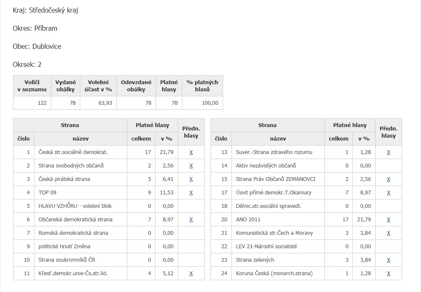The width and height of the screenshot is (421, 292).
Task: Click X link for Koruna Česká (monarch.strana)
Action: coord(388,273)
